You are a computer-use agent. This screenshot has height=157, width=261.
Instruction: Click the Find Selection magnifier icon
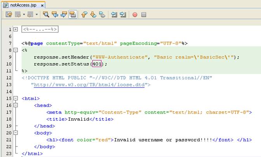[x=46, y=14]
